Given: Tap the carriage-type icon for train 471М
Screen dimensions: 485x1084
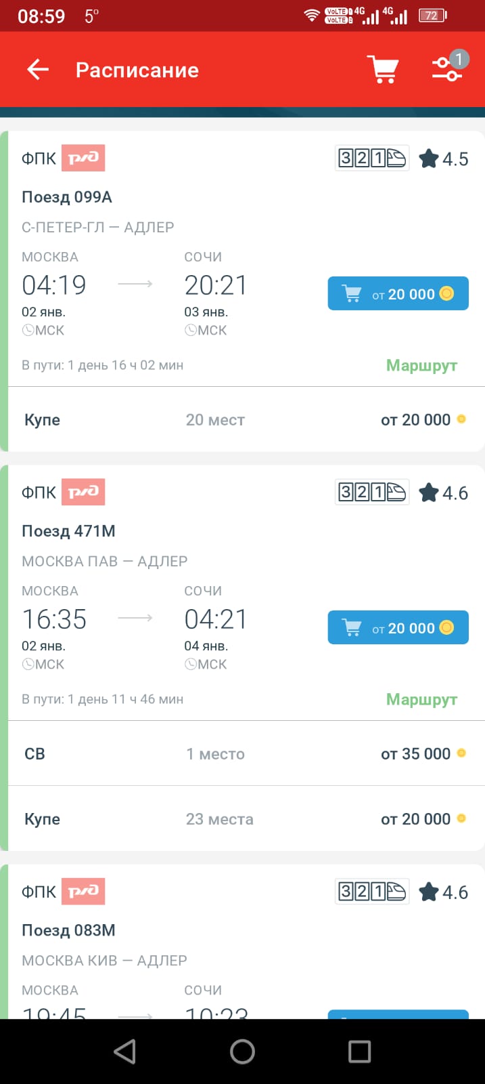Looking at the screenshot, I should tap(371, 493).
